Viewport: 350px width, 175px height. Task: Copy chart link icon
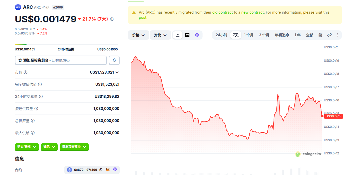(x=329, y=35)
